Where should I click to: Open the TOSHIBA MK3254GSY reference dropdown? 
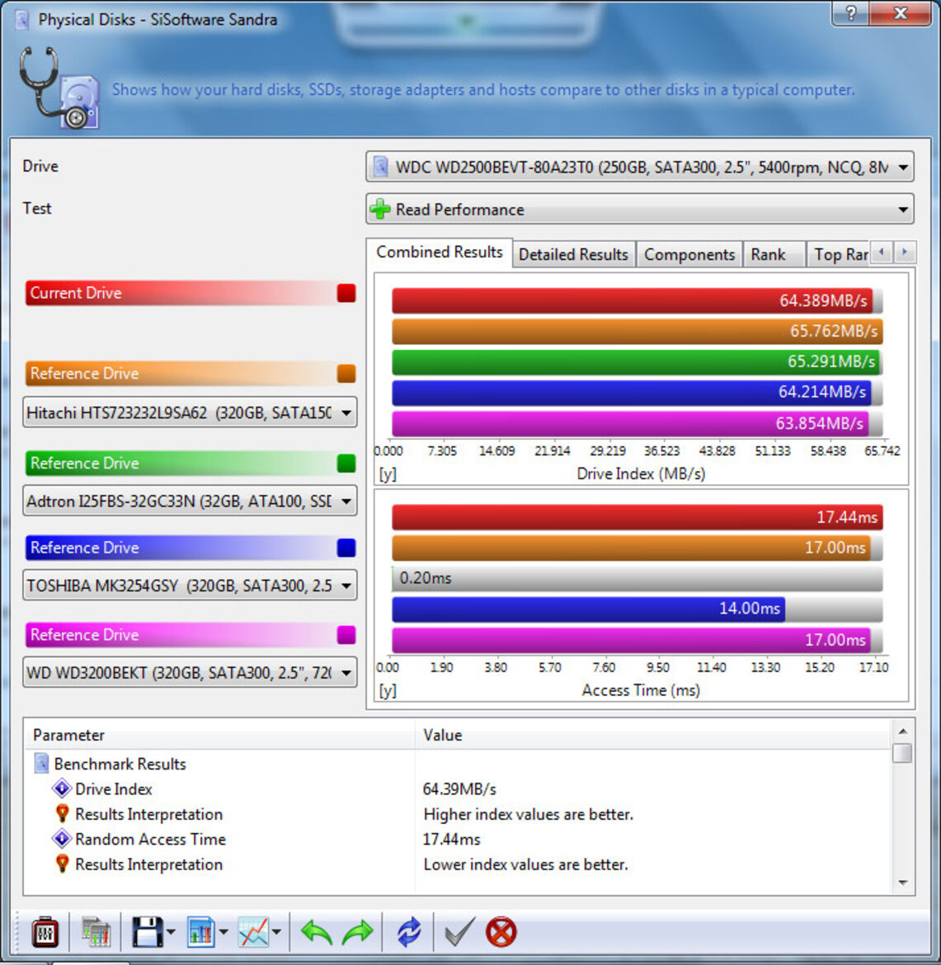190,586
